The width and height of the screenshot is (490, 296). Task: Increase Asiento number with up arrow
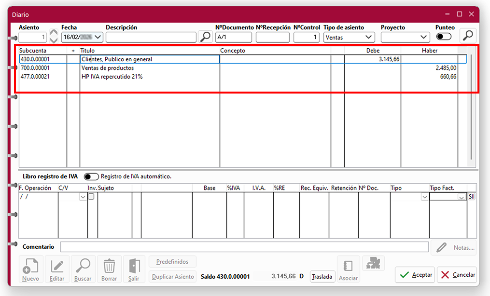tap(54, 33)
